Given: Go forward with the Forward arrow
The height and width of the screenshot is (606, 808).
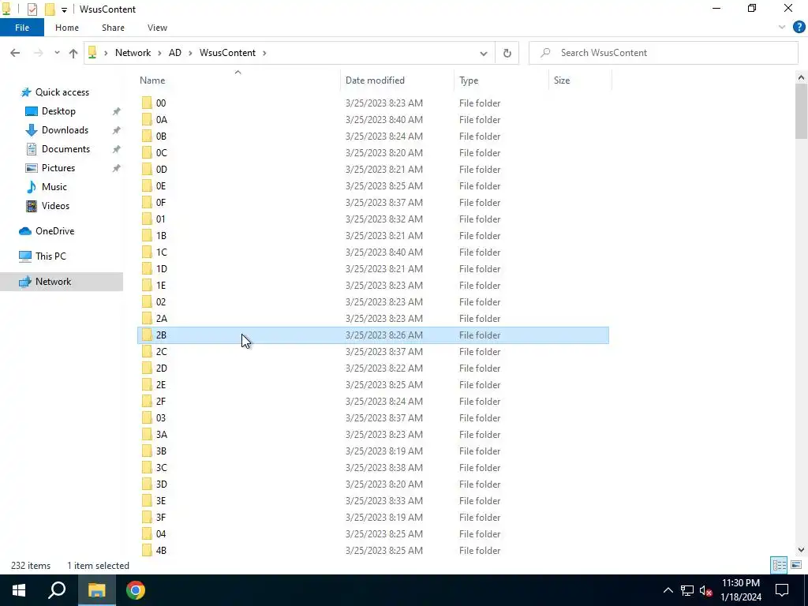Looking at the screenshot, I should (x=38, y=53).
